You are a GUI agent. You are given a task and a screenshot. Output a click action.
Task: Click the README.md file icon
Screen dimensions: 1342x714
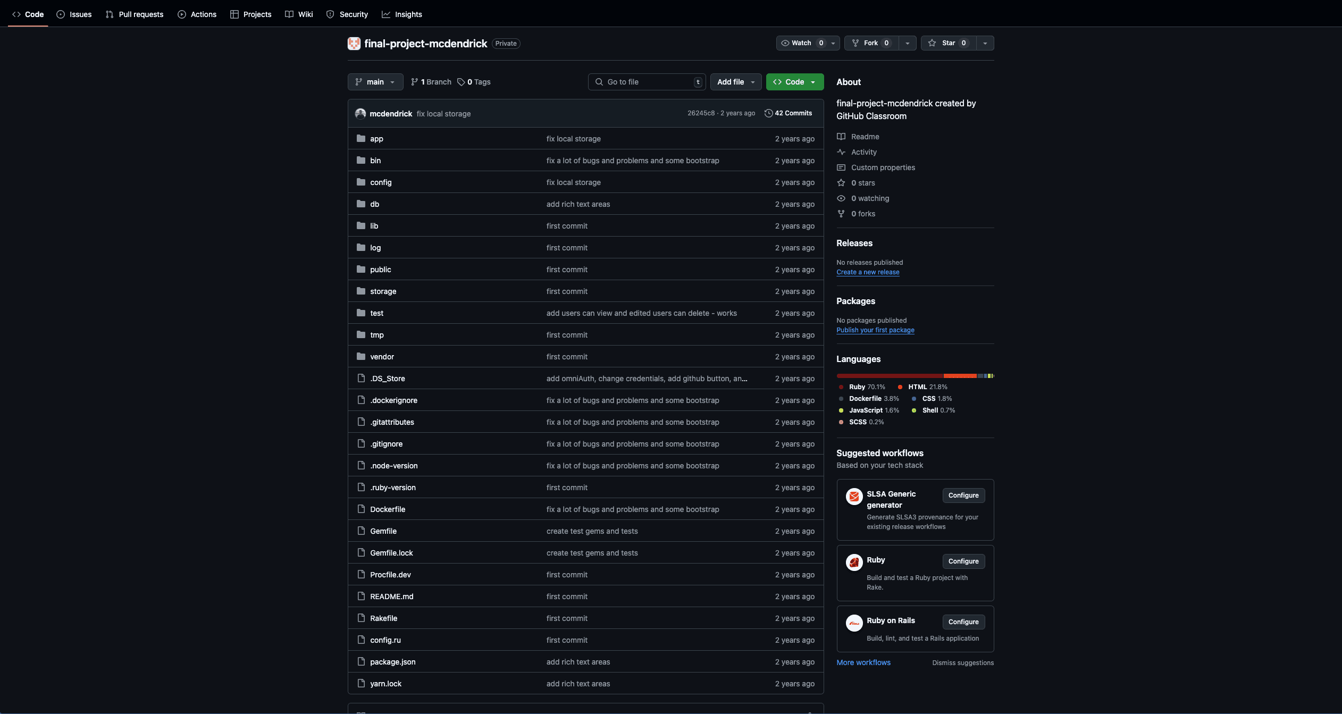click(361, 596)
